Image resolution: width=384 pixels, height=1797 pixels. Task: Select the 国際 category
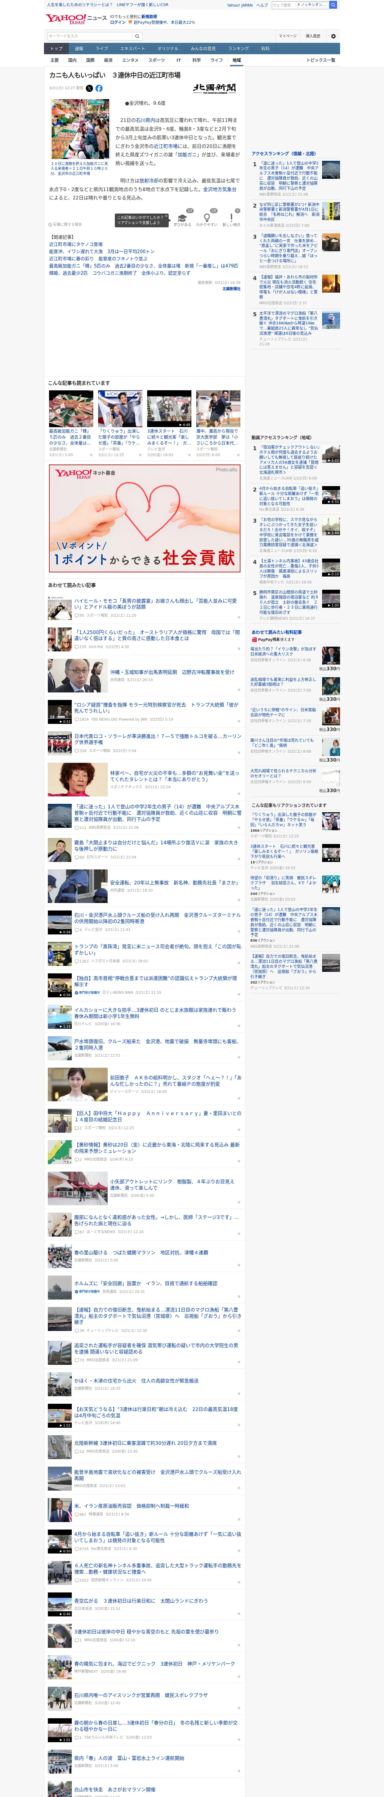[90, 60]
